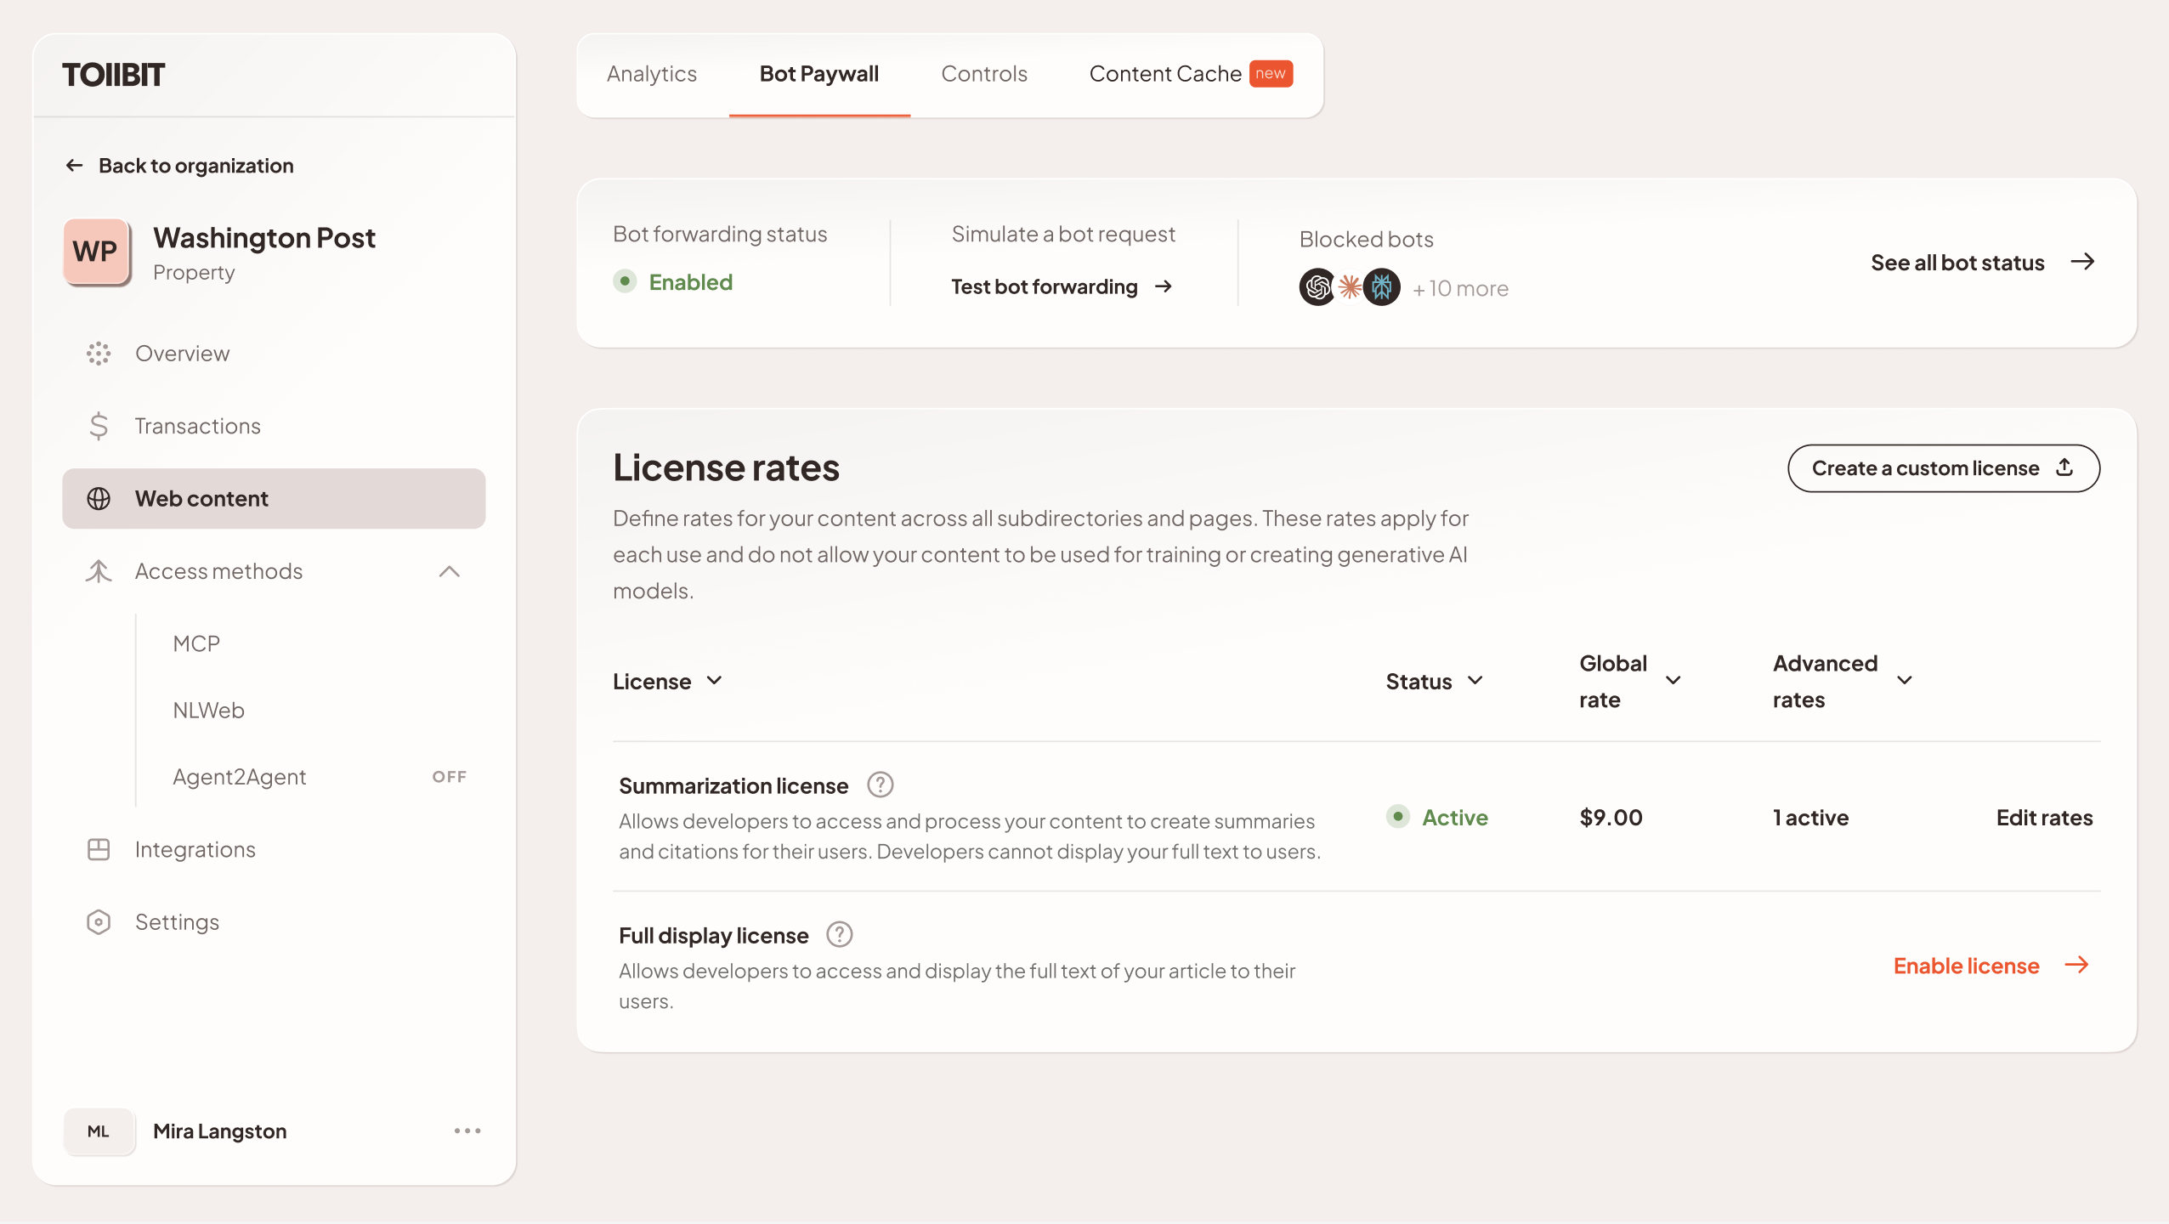Click the Overview dotted icon in sidebar
This screenshot has height=1224, width=2169.
point(99,354)
